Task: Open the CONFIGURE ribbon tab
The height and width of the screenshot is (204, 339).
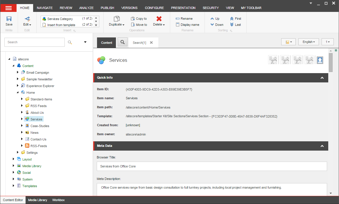Action: click(x=154, y=8)
